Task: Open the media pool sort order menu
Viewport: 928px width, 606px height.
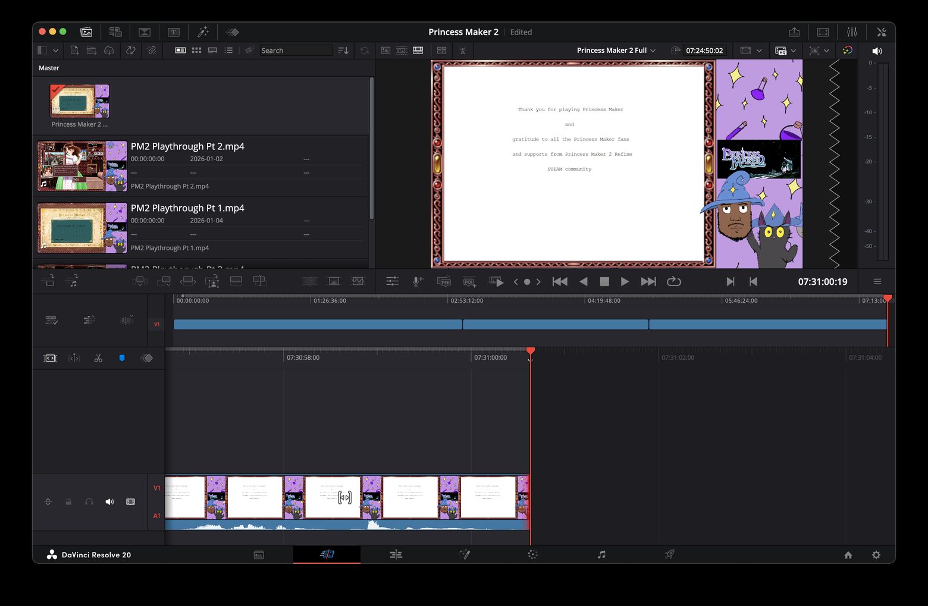Action: (343, 51)
